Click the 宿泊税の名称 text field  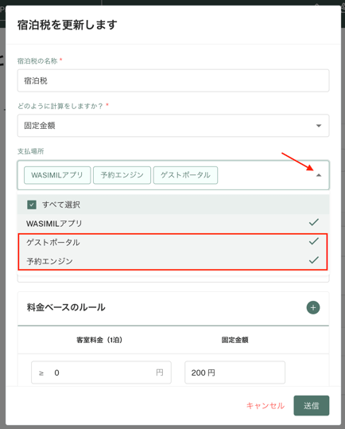click(x=173, y=80)
